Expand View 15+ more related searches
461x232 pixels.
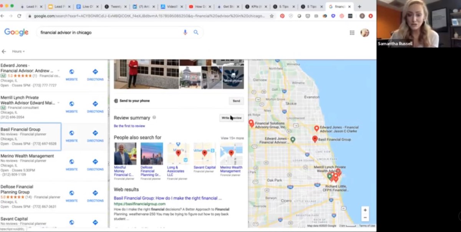click(232, 138)
